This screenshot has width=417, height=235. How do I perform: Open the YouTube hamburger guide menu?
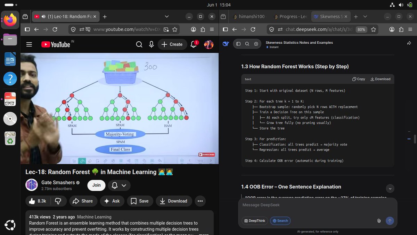tap(29, 44)
